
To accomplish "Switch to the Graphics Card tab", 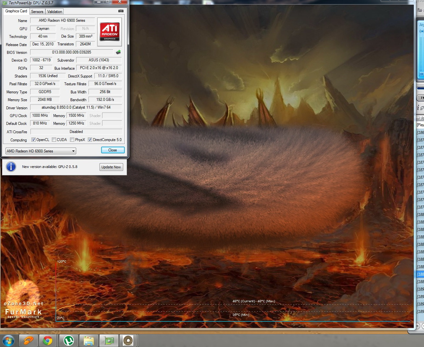I will (x=16, y=11).
